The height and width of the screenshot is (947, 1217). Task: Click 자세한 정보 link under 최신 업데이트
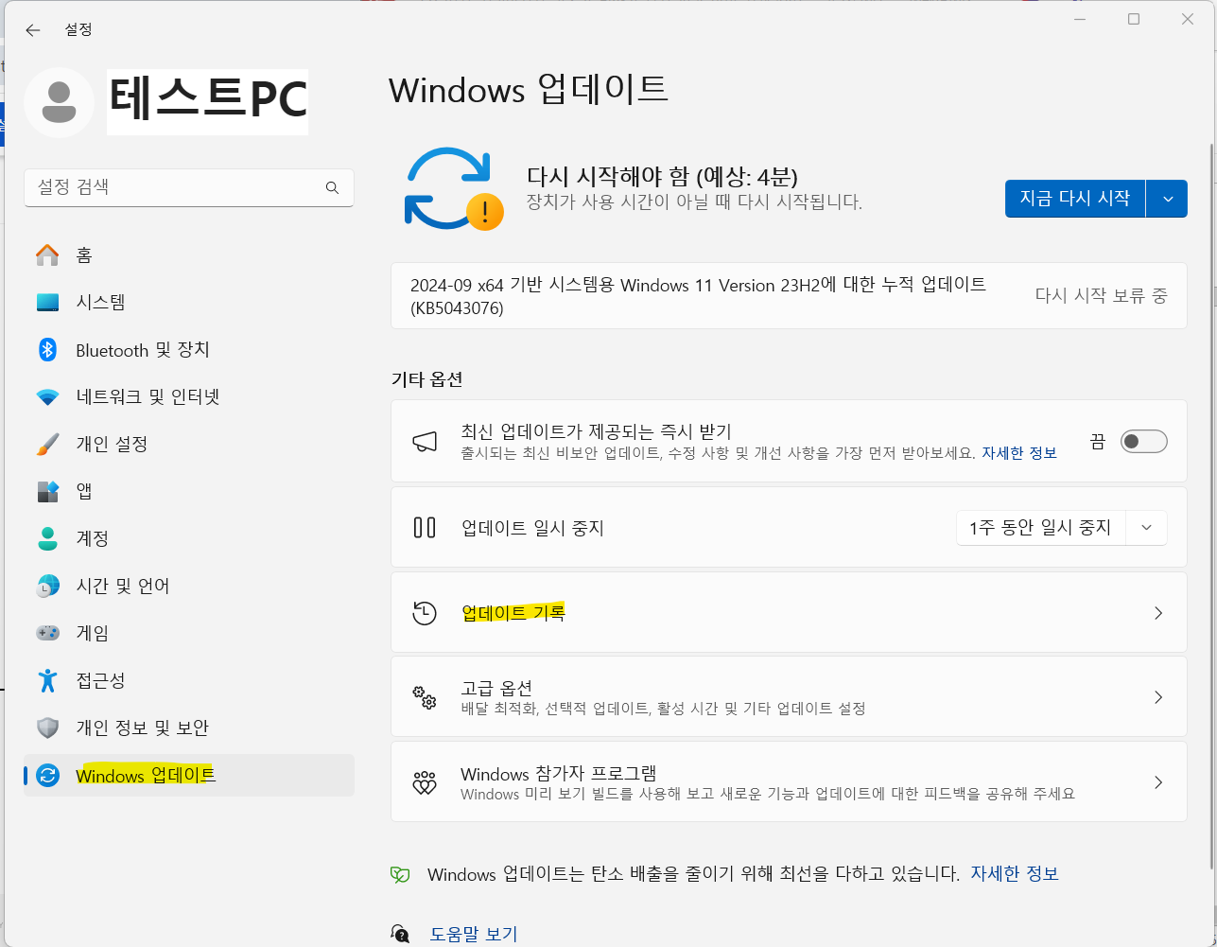click(1019, 453)
